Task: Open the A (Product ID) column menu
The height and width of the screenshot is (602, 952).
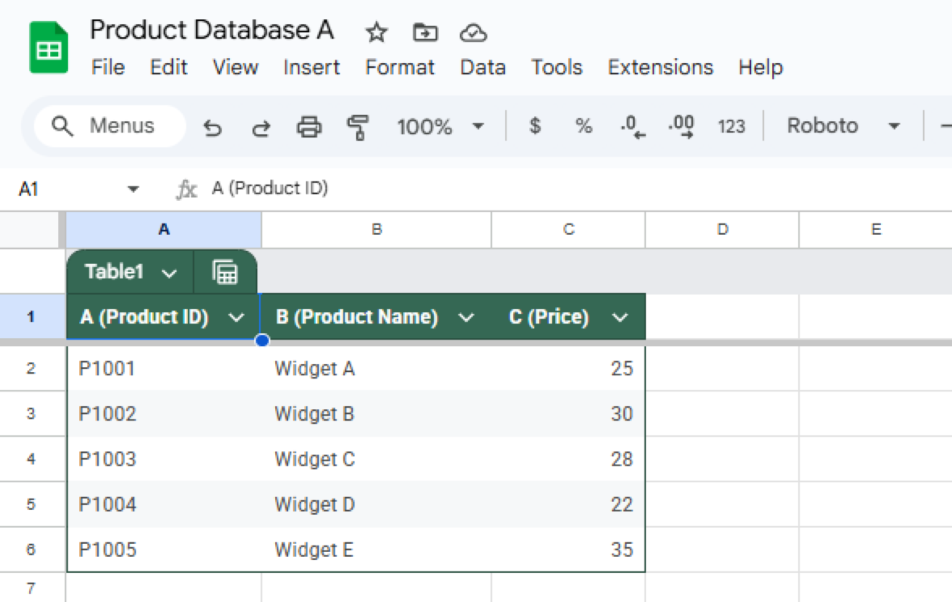Action: [236, 317]
